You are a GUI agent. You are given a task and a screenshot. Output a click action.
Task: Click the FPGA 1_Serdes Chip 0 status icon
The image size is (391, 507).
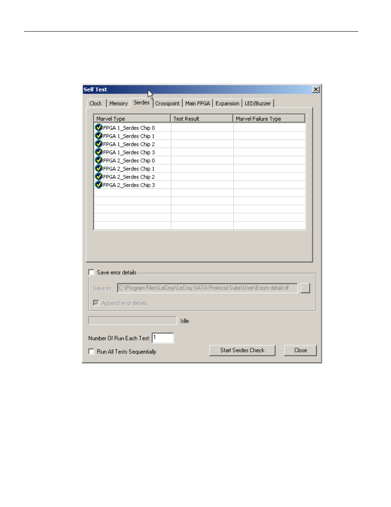[x=98, y=128]
